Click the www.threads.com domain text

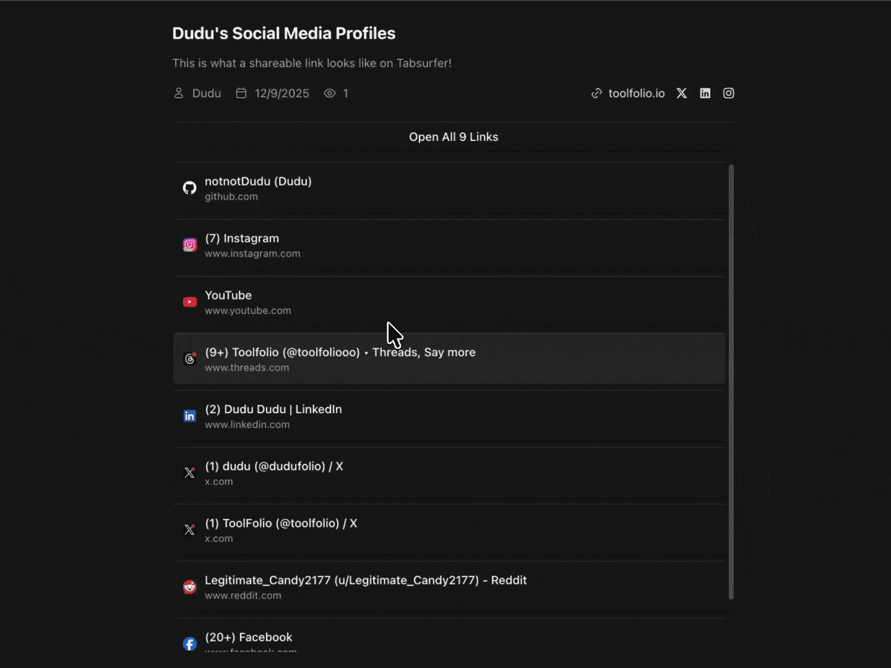[x=247, y=367]
